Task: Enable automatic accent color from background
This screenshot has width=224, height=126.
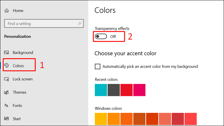Action: [x=98, y=66]
